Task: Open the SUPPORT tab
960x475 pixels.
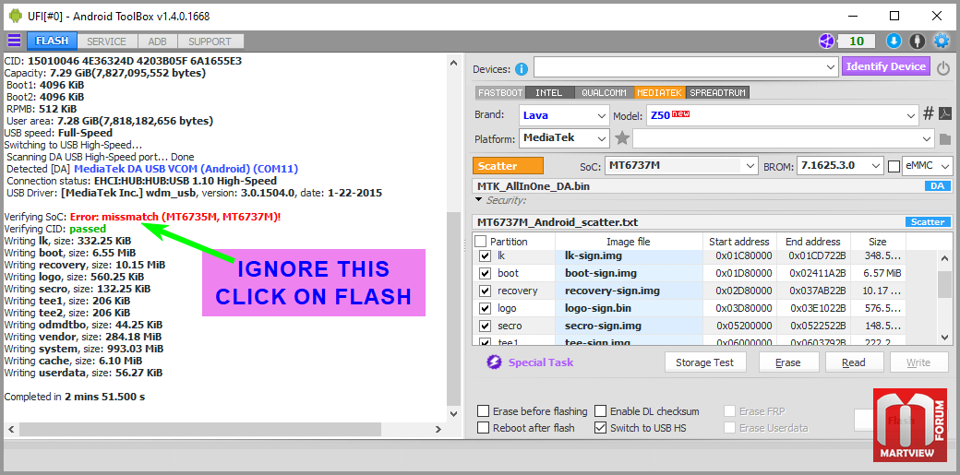Action: [x=210, y=42]
